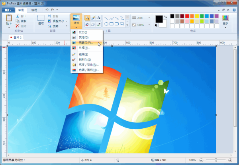Choose Sharpen (銳利化) from effects menu
The image size is (239, 165).
[87, 60]
